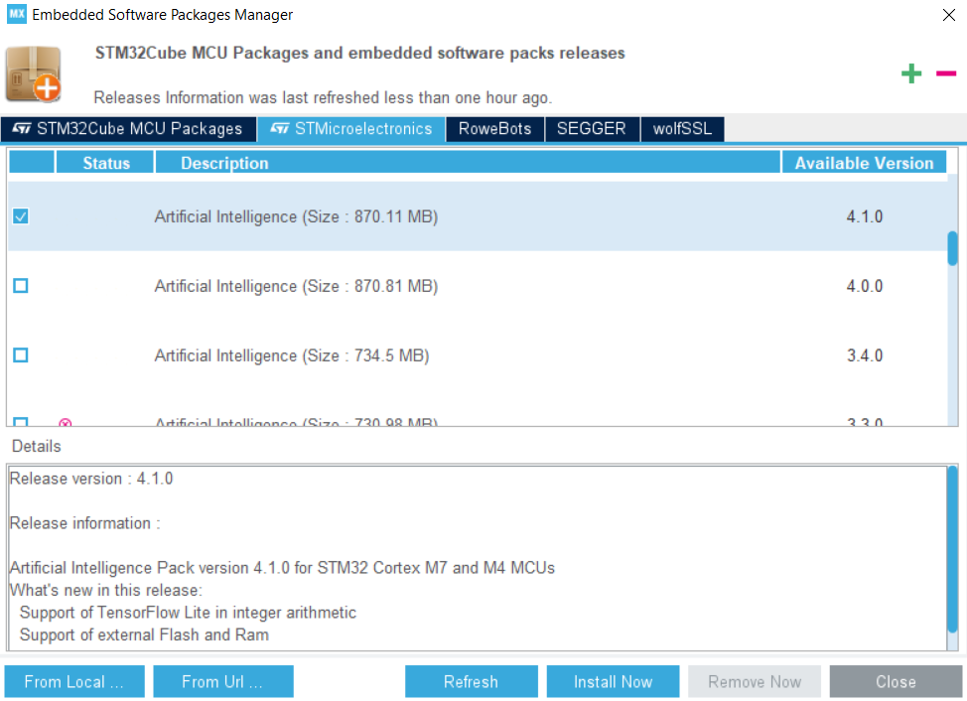Switch to the RoweBots tab
This screenshot has width=967, height=701.
point(494,128)
